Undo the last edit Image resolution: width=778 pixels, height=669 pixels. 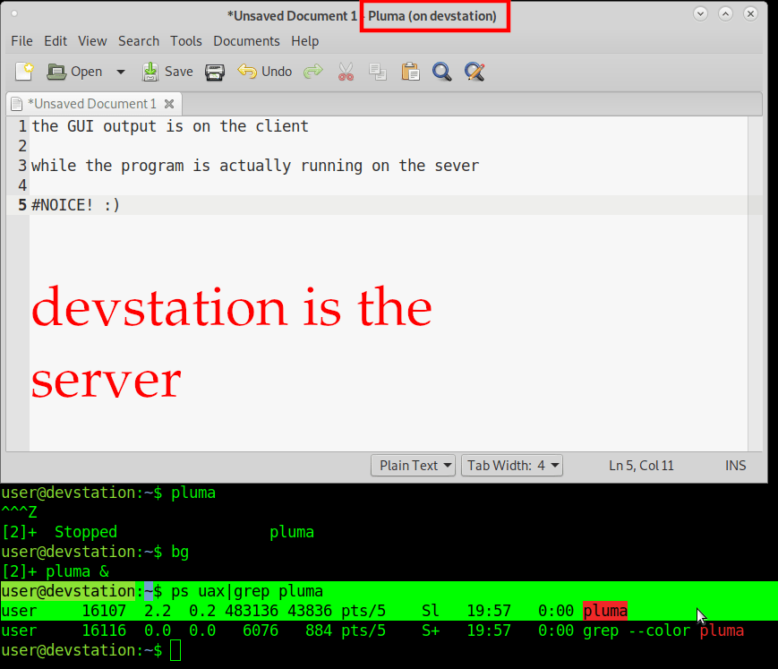point(264,72)
